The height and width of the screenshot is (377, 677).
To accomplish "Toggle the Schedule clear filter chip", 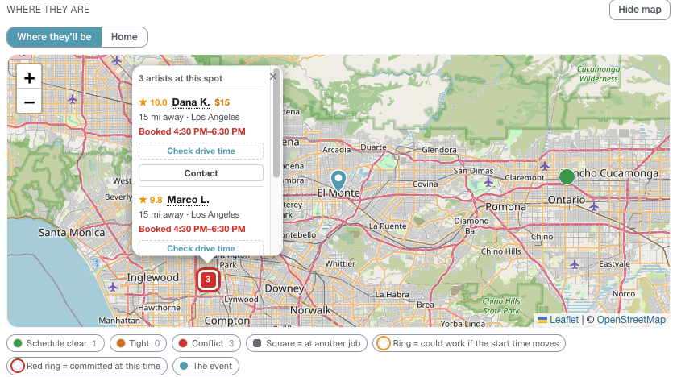I will pos(56,343).
